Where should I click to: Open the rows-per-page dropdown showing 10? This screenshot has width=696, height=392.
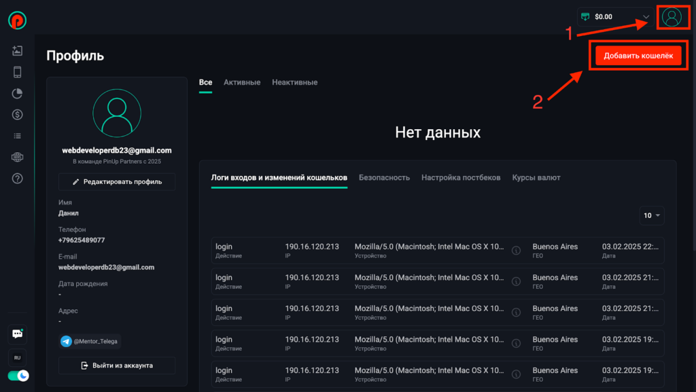(652, 215)
